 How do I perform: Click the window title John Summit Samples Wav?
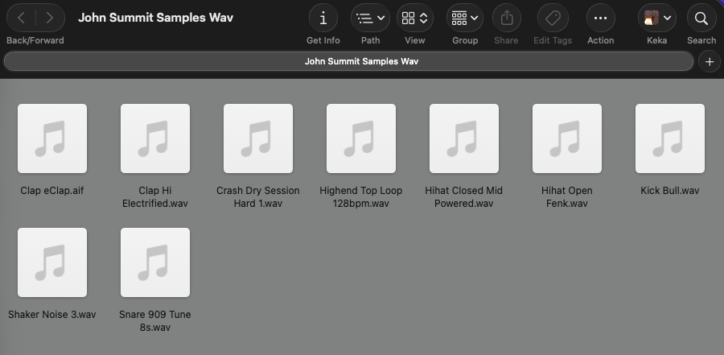click(155, 18)
